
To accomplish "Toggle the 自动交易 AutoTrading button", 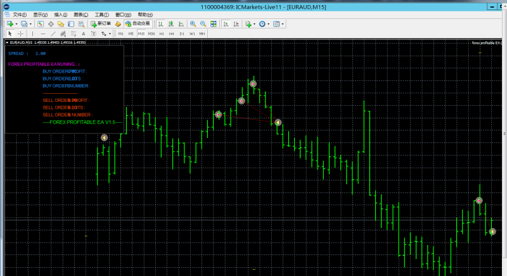I will click(x=138, y=24).
